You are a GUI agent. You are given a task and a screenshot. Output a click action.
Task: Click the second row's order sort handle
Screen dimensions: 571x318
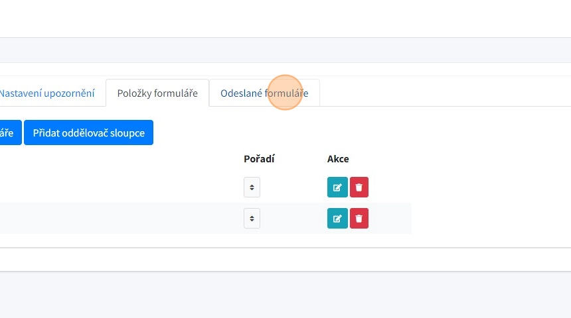click(x=252, y=219)
